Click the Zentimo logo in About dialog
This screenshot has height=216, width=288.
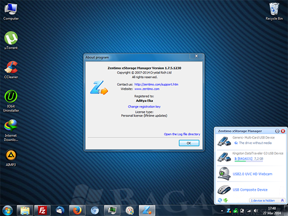tap(99, 87)
